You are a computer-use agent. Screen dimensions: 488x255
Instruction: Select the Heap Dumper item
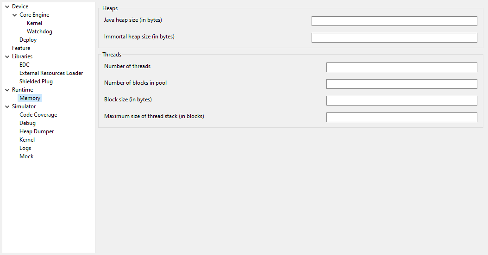tap(37, 131)
